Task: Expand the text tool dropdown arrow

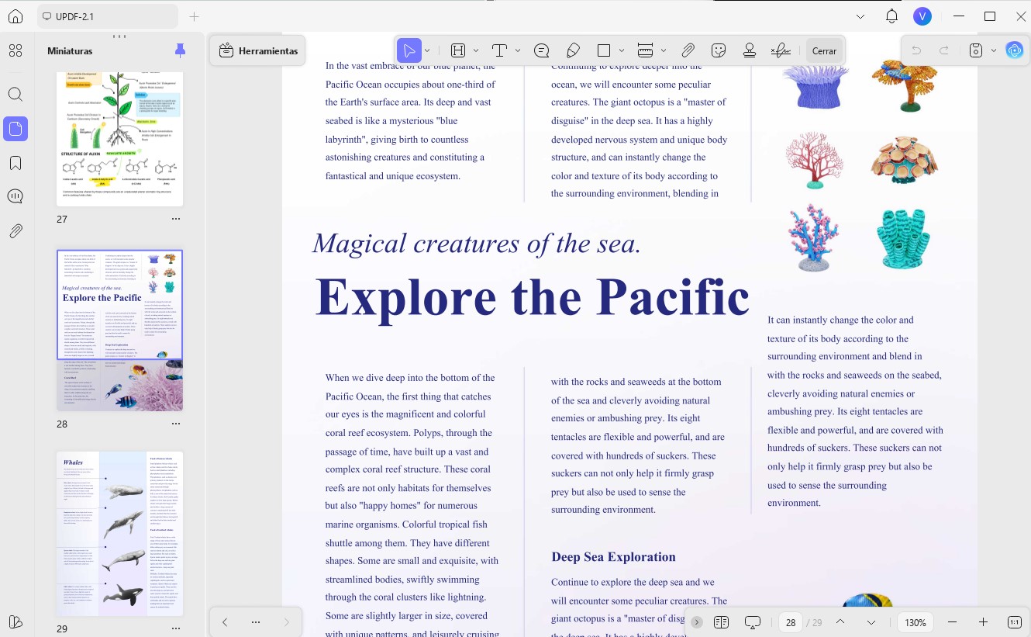Action: 518,50
